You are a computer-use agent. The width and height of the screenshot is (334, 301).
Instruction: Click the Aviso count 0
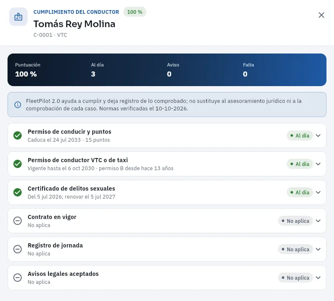(169, 74)
